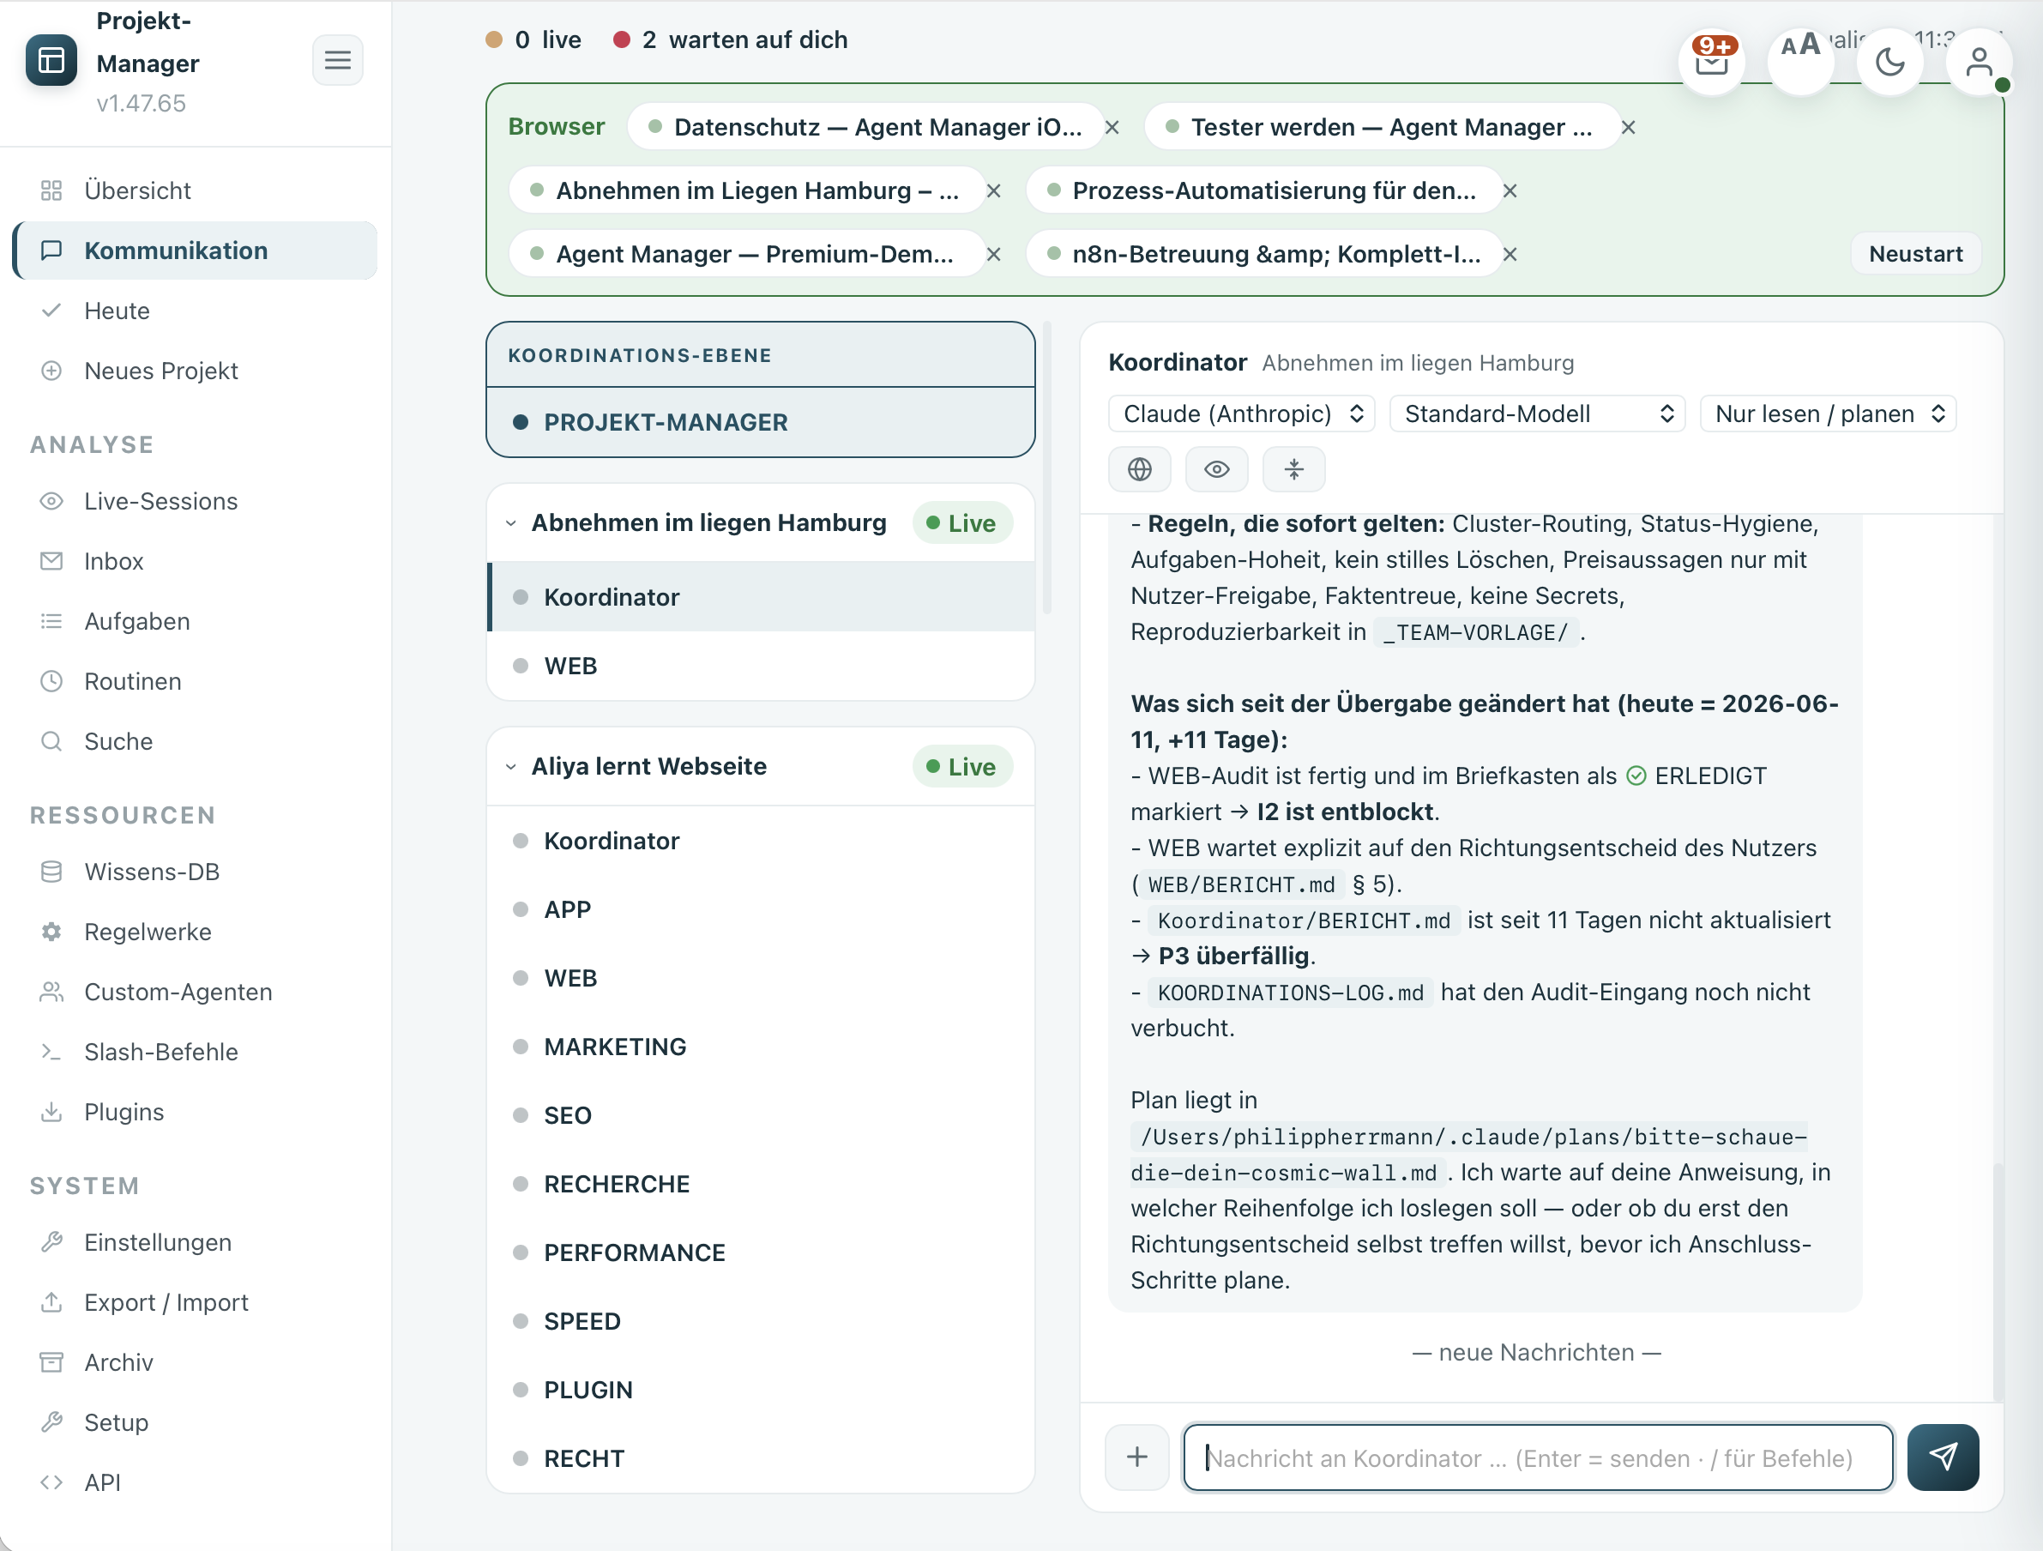Open the user profile icon
The image size is (2043, 1551).
point(1979,61)
